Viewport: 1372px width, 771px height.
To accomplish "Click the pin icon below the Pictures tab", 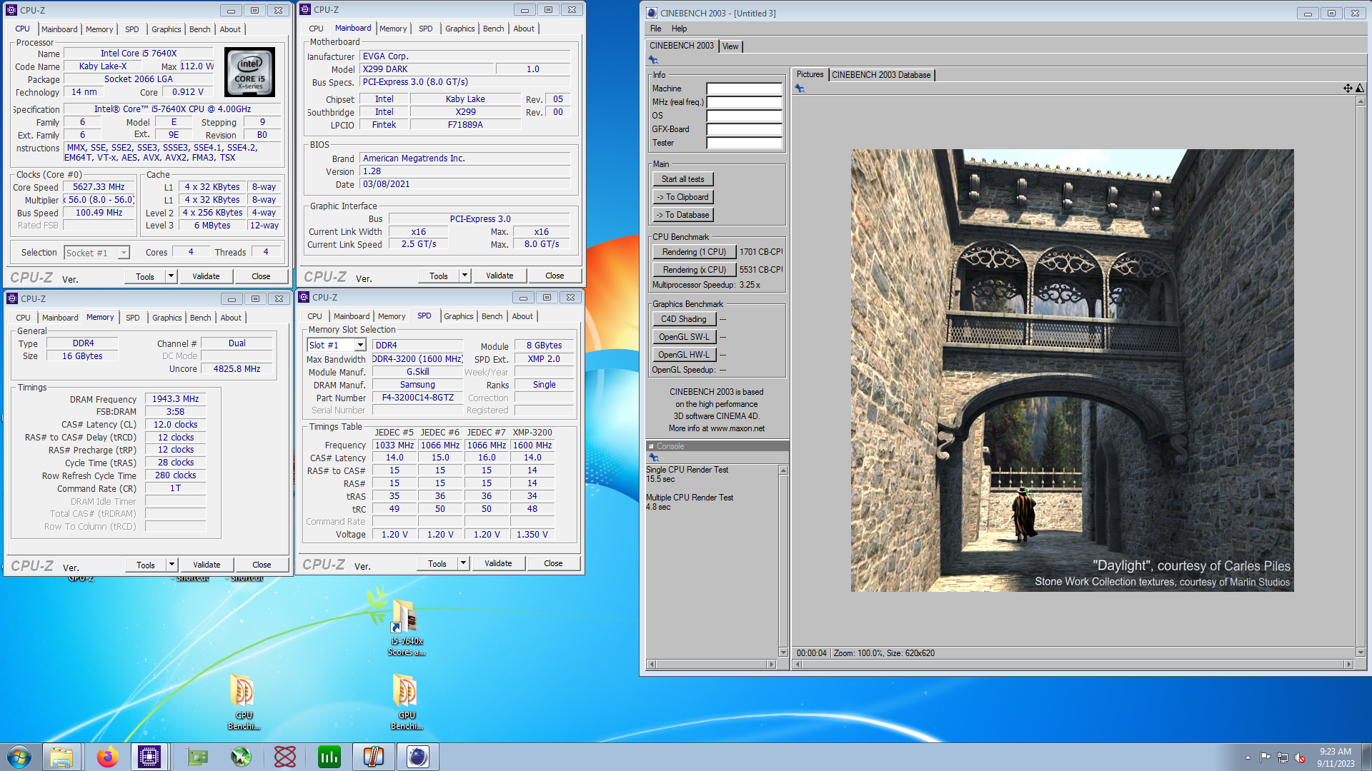I will [800, 89].
